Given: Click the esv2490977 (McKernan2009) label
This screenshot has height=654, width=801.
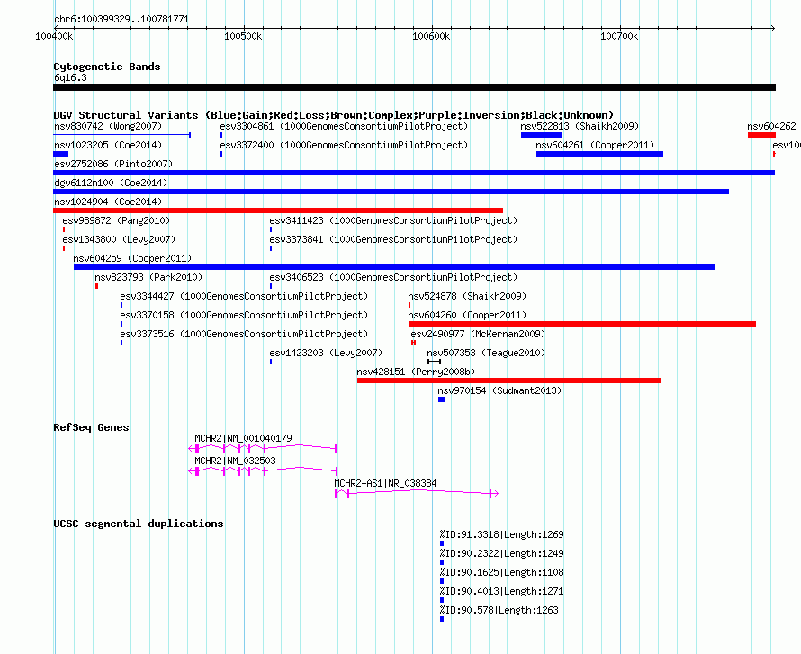Looking at the screenshot, I should tap(478, 334).
